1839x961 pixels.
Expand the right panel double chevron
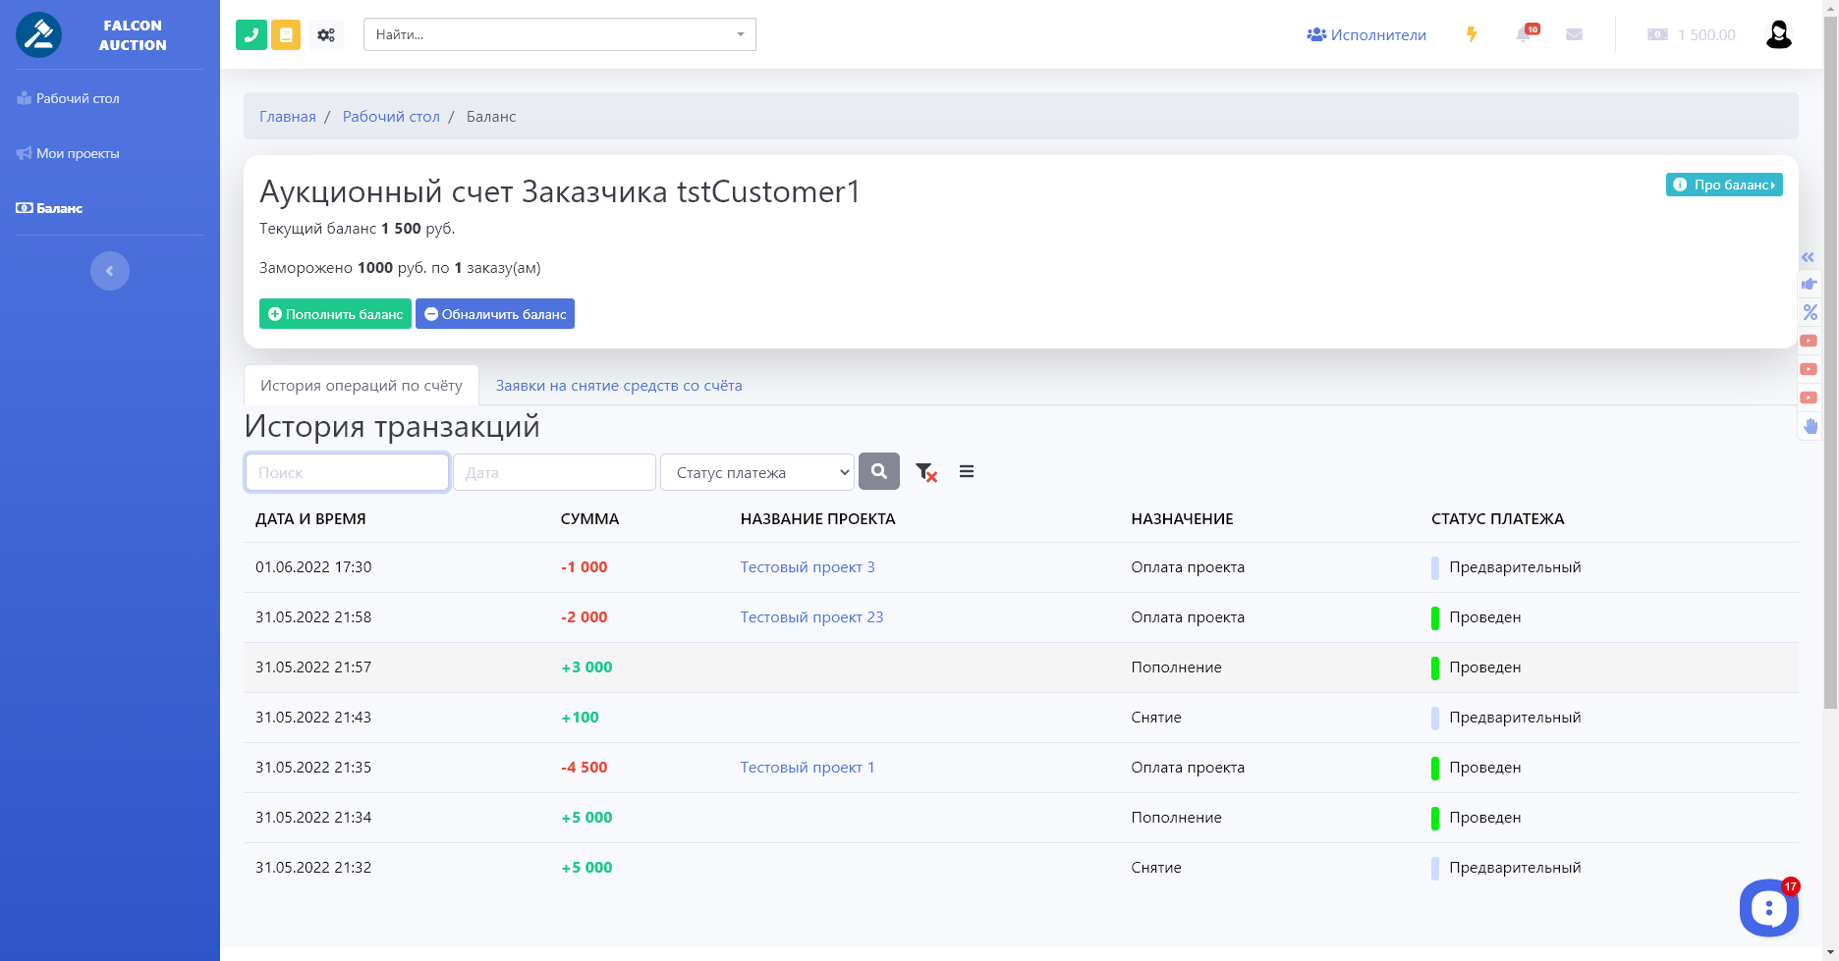pyautogui.click(x=1808, y=257)
